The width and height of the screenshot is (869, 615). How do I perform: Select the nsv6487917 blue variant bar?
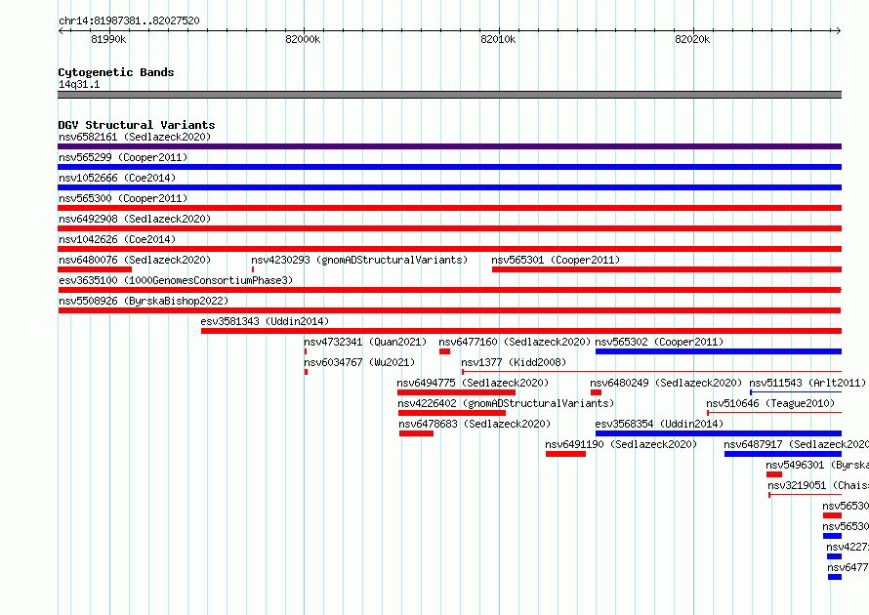[782, 454]
